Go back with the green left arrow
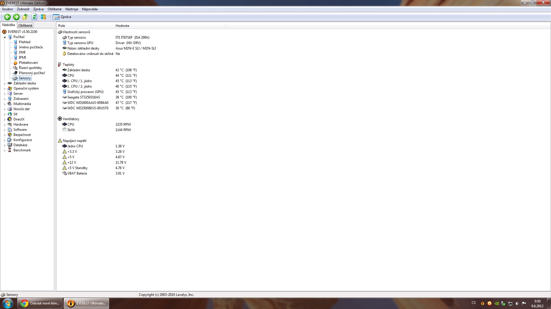The width and height of the screenshot is (551, 309). click(x=7, y=17)
